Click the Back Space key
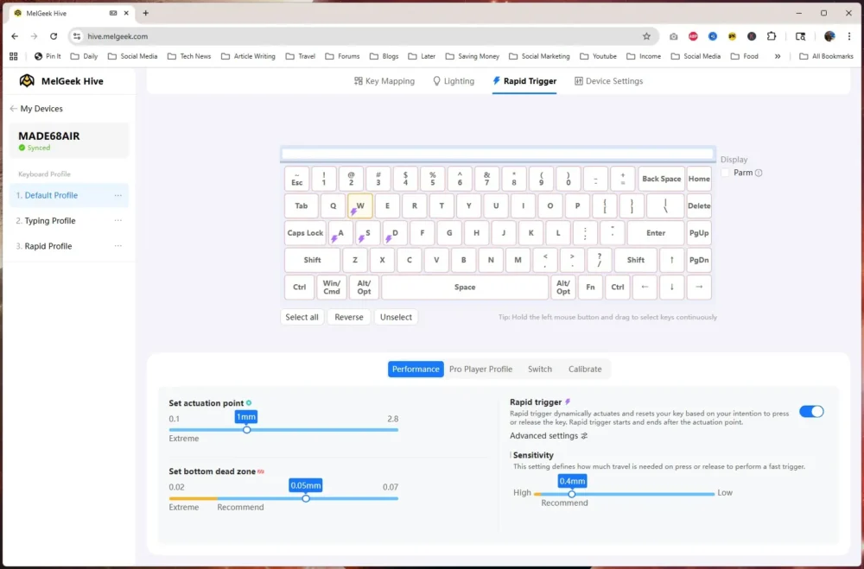 pyautogui.click(x=661, y=179)
